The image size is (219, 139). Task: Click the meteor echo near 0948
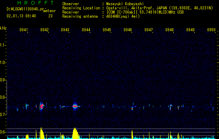coord(170,107)
